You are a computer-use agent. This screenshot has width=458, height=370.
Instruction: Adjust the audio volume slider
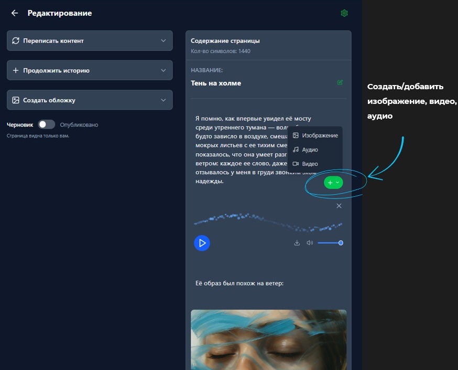(x=330, y=243)
